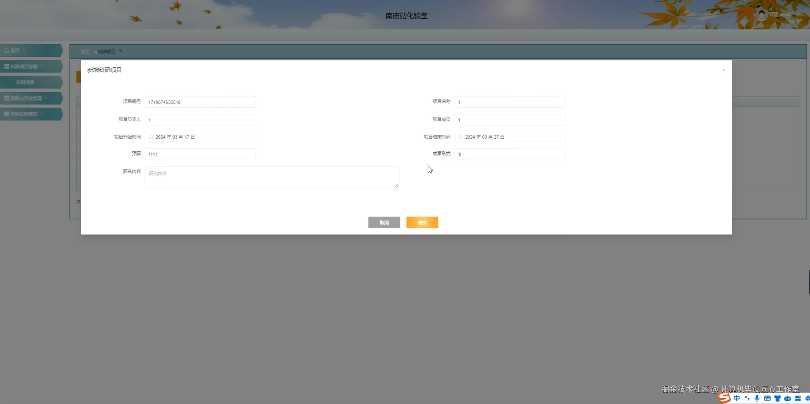Click the voice input microphone icon
The image size is (810, 404).
point(757,398)
